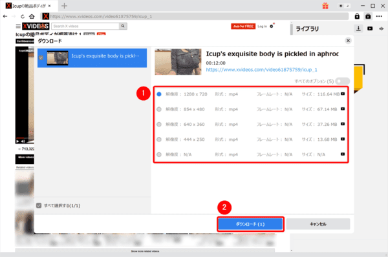388x257 pixels.
Task: Open the three-dots more menu
Action: coord(379,16)
